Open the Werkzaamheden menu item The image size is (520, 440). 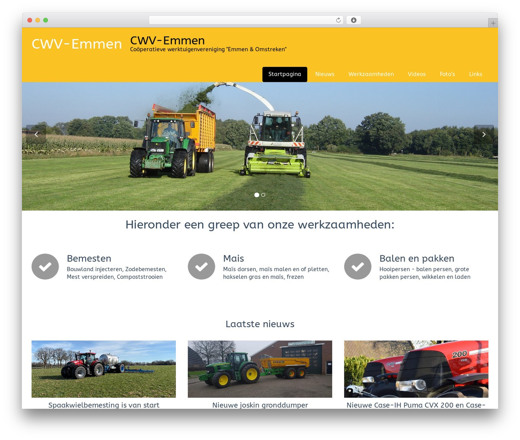tap(371, 74)
